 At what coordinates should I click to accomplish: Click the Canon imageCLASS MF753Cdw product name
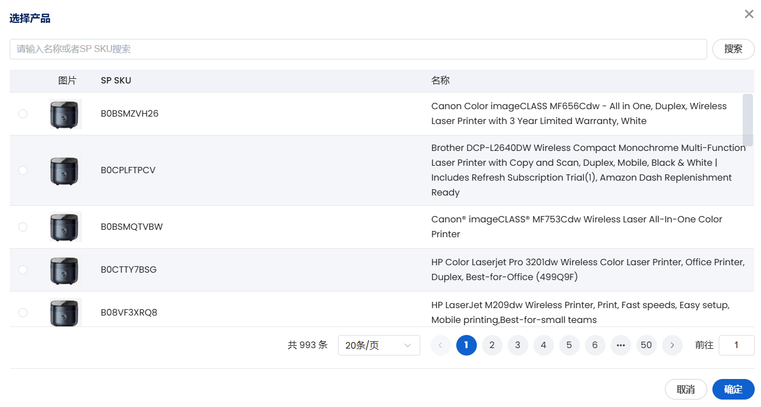(x=577, y=227)
